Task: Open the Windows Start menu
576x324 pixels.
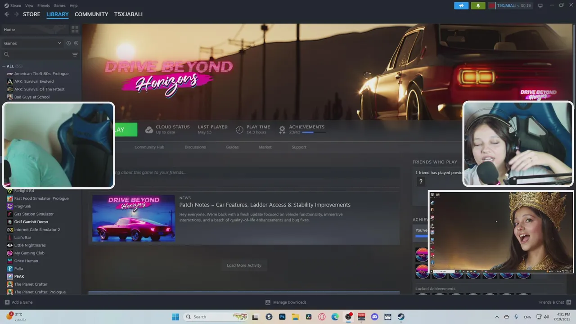Action: click(175, 317)
